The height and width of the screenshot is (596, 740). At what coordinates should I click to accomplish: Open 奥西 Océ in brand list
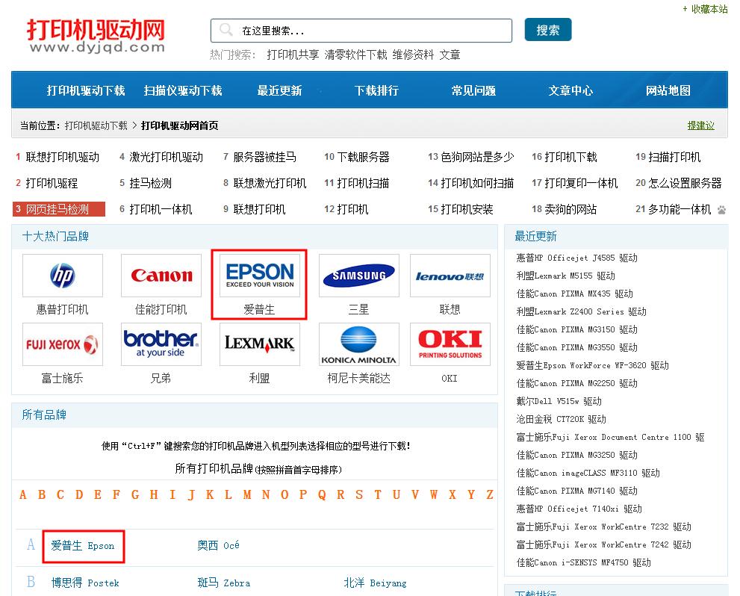[218, 545]
